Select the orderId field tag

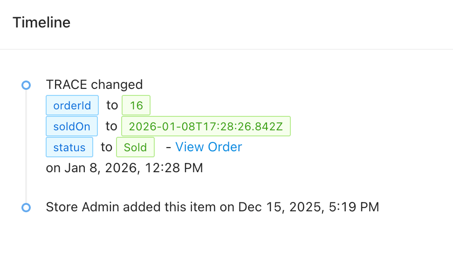click(x=72, y=105)
